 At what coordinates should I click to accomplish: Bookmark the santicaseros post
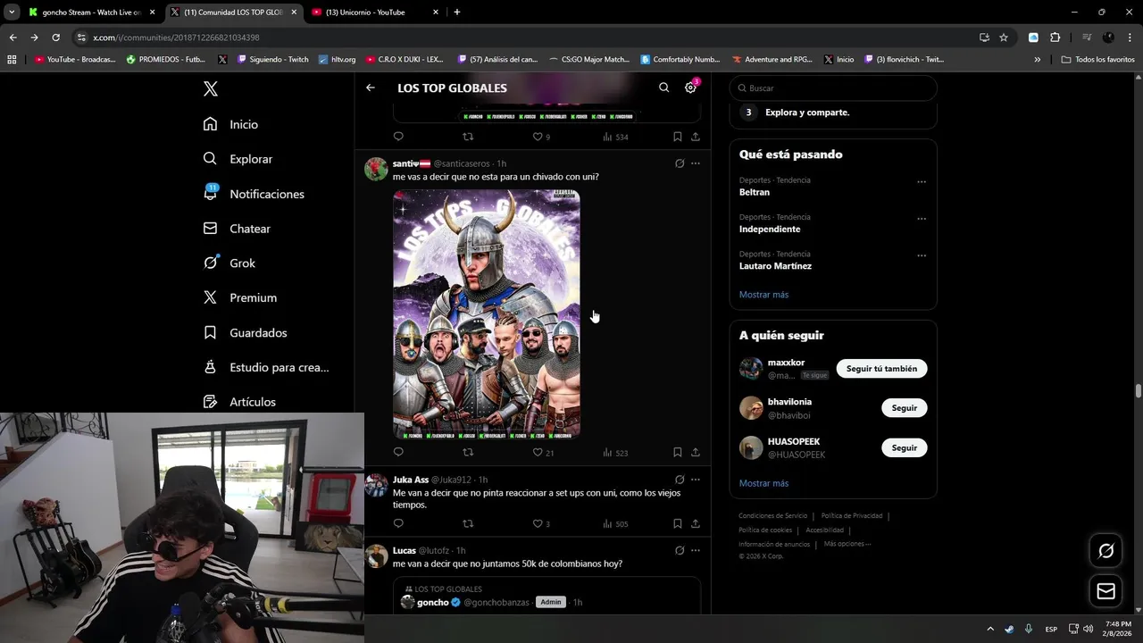pos(677,452)
